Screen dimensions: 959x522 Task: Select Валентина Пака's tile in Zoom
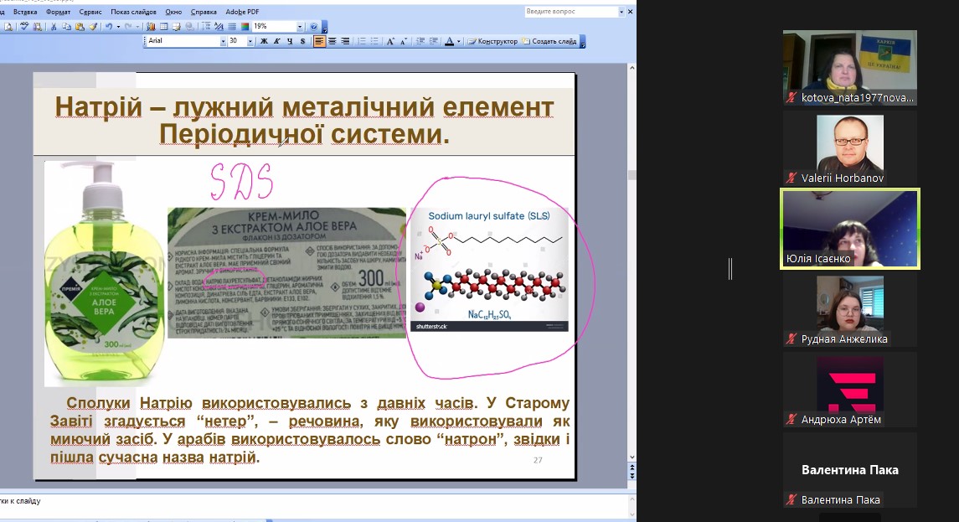pyautogui.click(x=850, y=470)
